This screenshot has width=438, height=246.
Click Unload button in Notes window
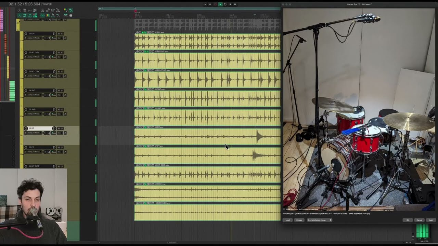299,220
